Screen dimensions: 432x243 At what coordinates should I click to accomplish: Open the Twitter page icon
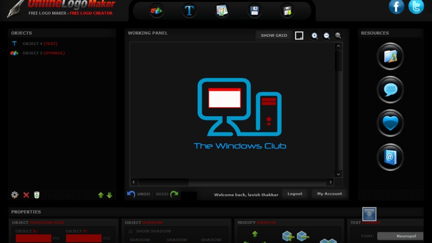click(416, 6)
